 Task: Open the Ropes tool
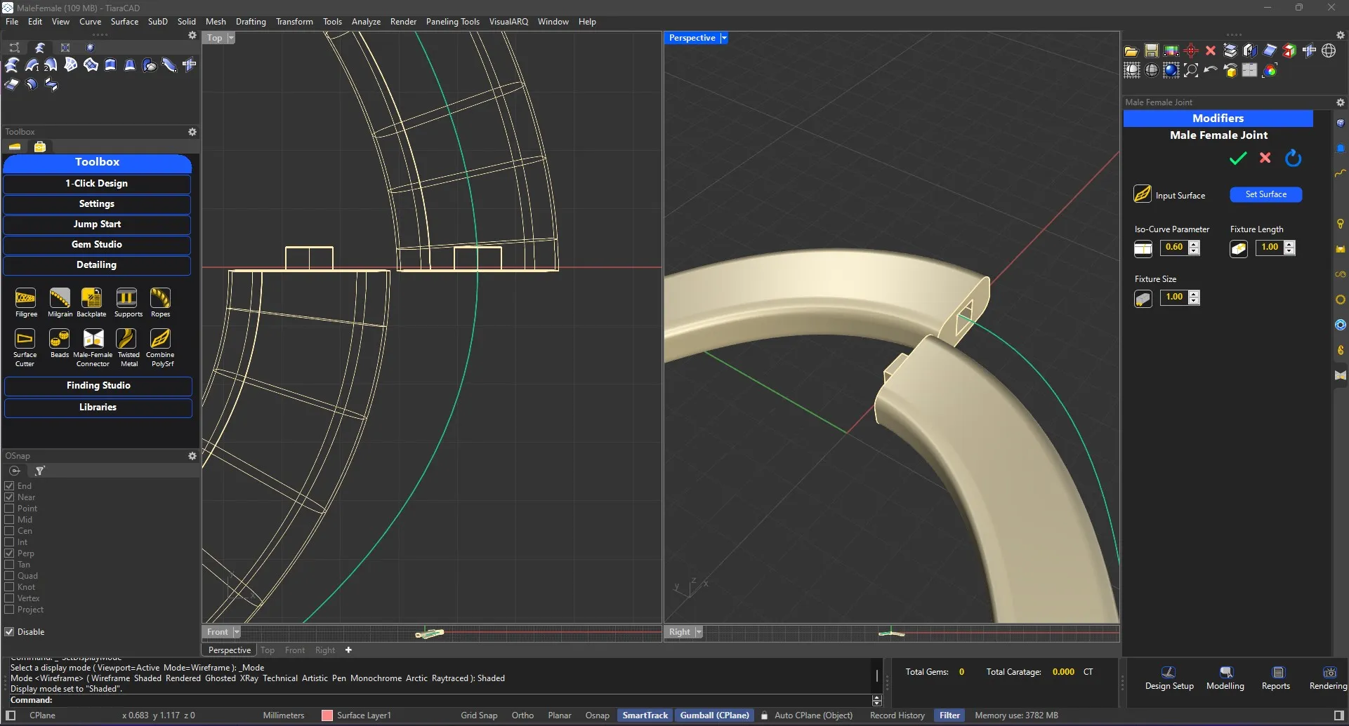(x=160, y=299)
